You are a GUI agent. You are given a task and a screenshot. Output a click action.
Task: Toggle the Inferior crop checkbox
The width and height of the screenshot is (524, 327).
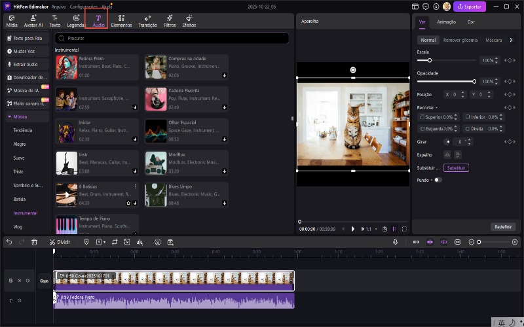click(468, 117)
